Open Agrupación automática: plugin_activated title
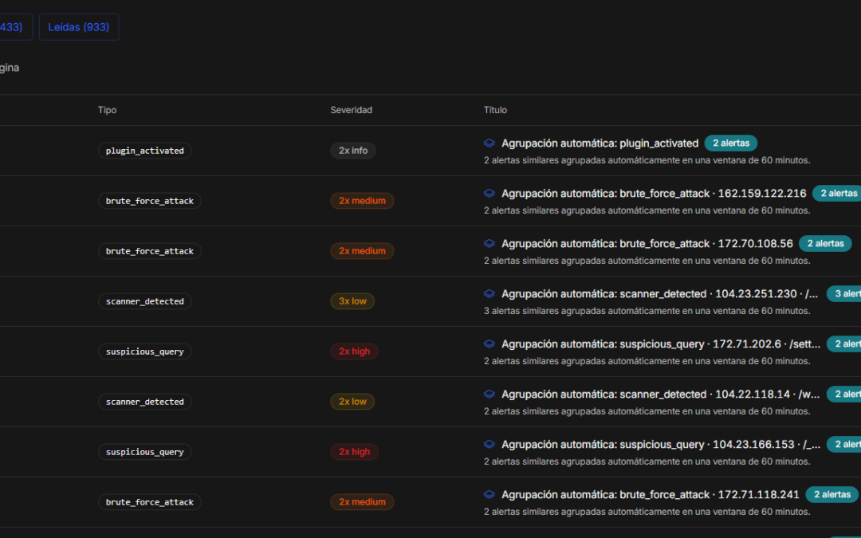Image resolution: width=861 pixels, height=538 pixels. pos(600,143)
